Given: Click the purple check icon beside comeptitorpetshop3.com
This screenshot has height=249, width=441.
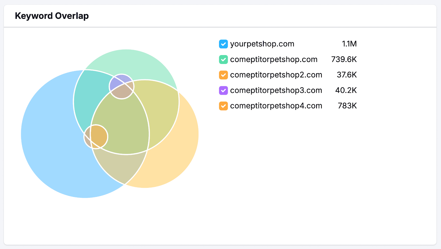Looking at the screenshot, I should point(223,90).
